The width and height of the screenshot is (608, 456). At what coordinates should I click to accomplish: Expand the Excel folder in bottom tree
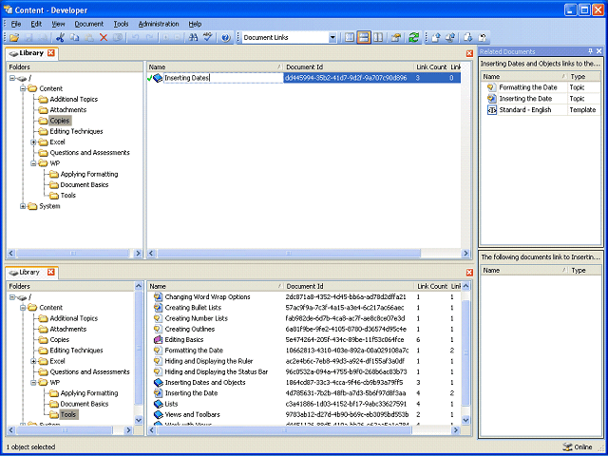(33, 361)
